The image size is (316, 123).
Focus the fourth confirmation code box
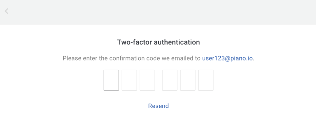coord(170,80)
